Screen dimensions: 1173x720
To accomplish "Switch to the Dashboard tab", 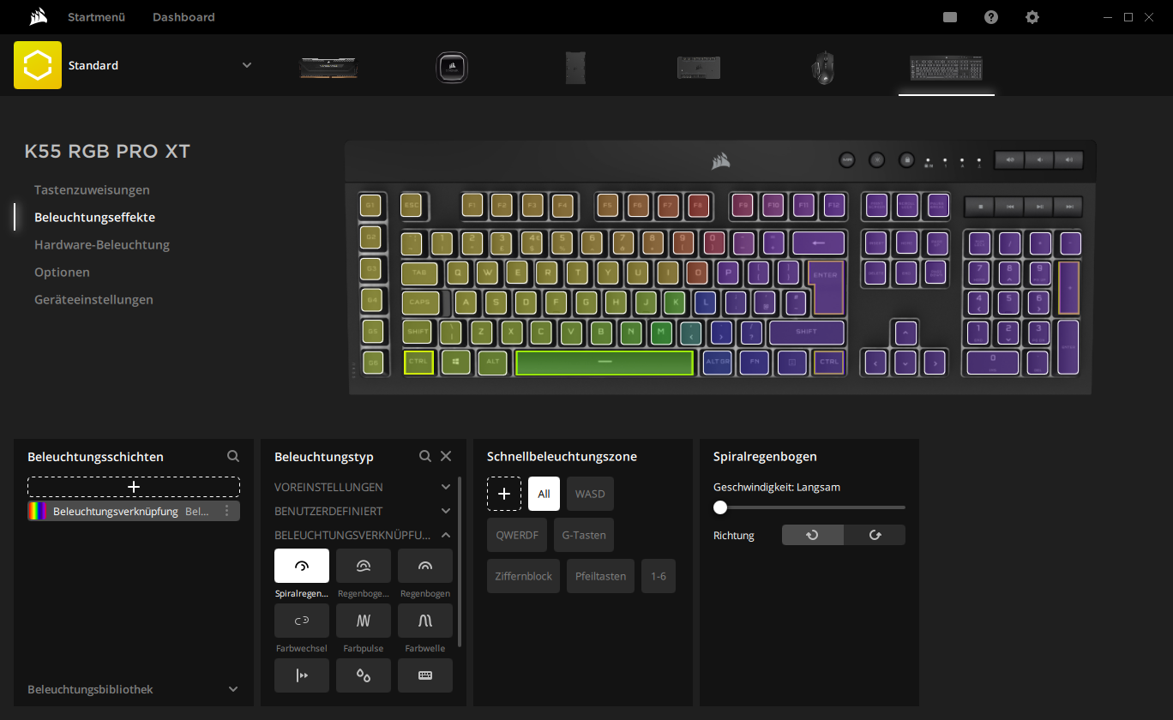I will coord(183,17).
